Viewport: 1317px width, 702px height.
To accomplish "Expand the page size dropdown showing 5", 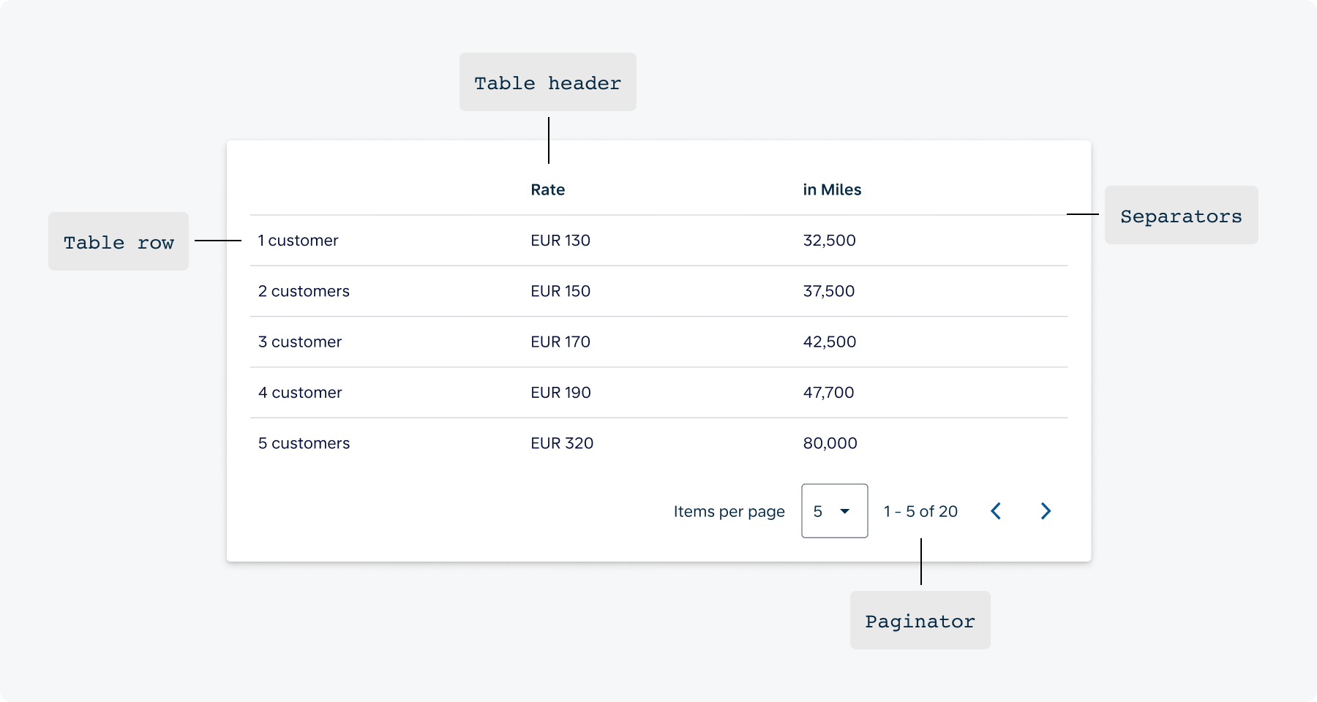I will 834,511.
